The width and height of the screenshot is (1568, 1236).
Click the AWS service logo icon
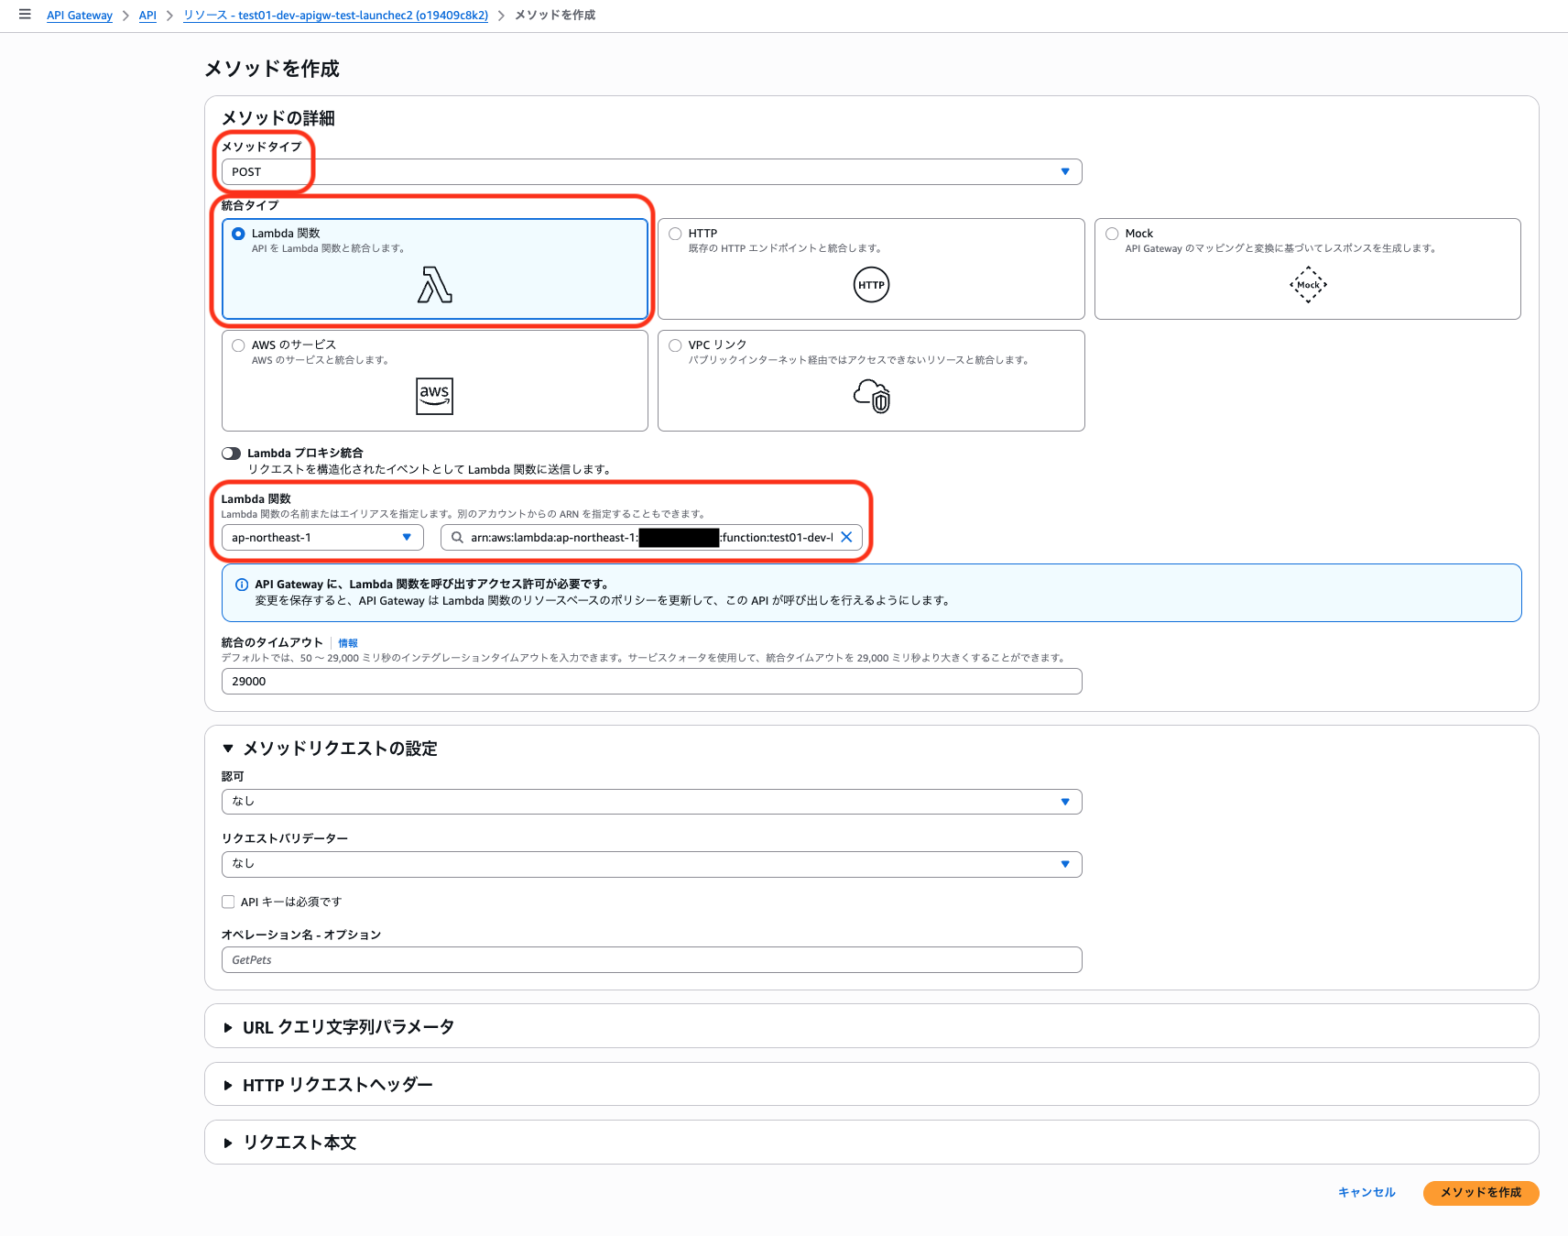[435, 396]
